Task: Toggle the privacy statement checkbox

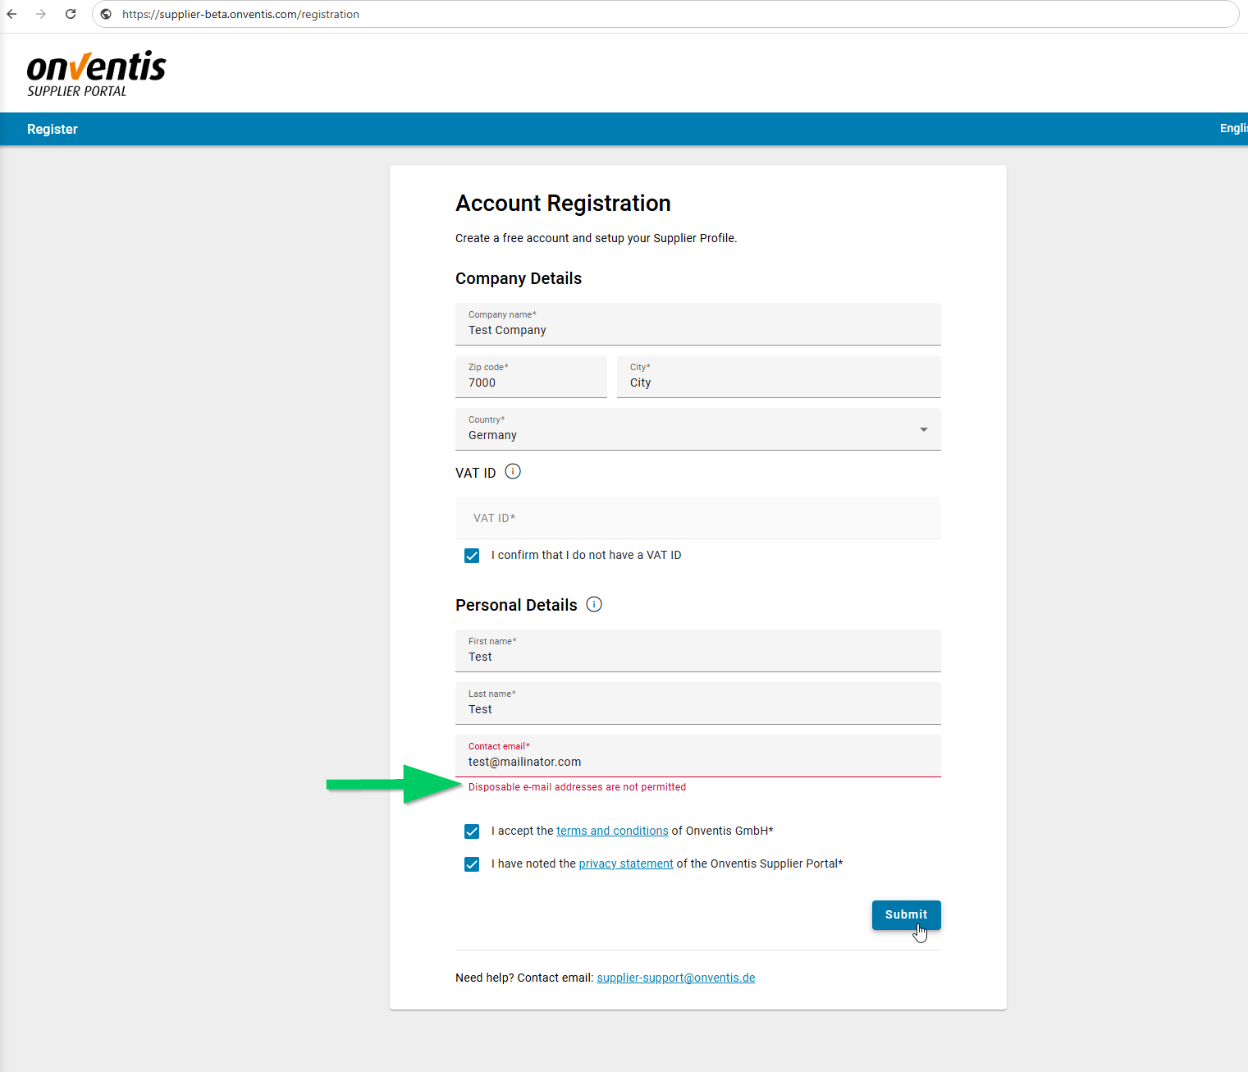Action: pos(472,864)
